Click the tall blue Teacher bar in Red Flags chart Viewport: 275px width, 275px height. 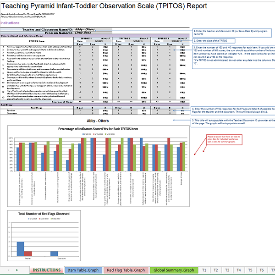coord(21,249)
